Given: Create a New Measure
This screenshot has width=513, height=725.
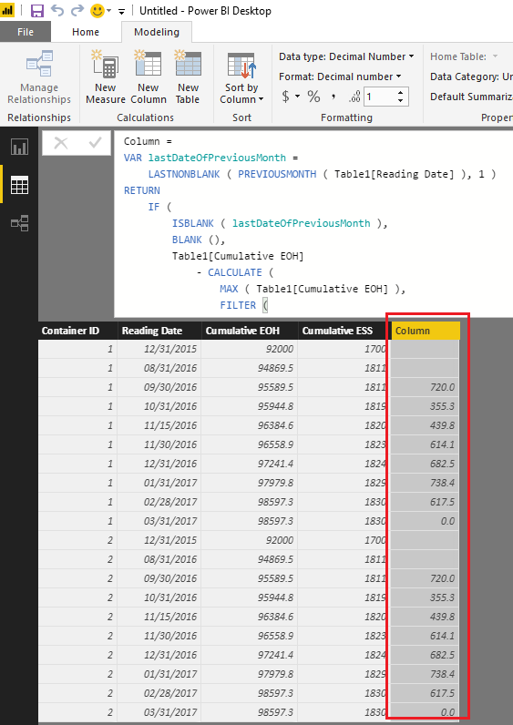Looking at the screenshot, I should tap(106, 77).
